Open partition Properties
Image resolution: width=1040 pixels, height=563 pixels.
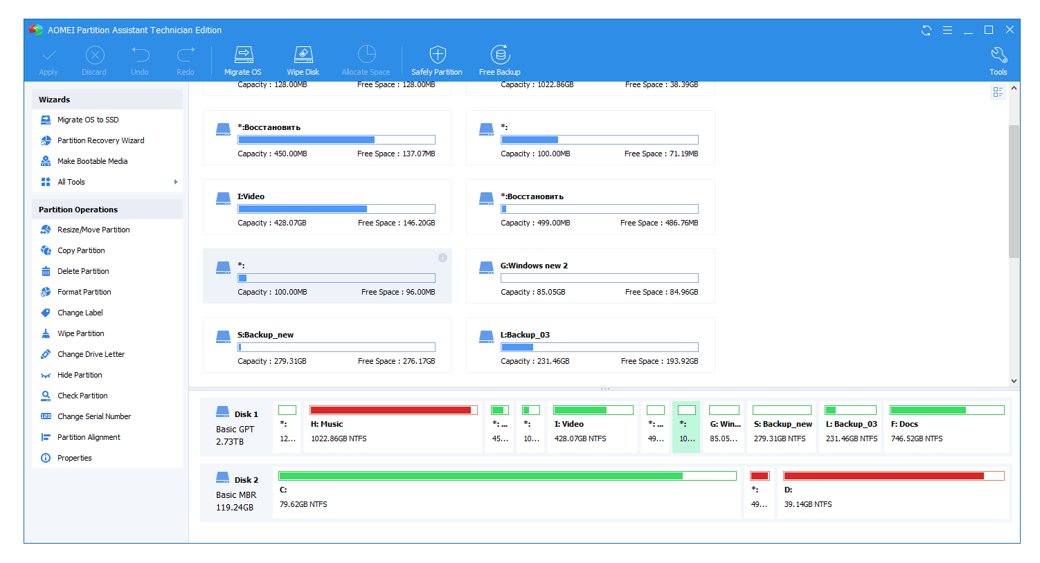coord(75,458)
